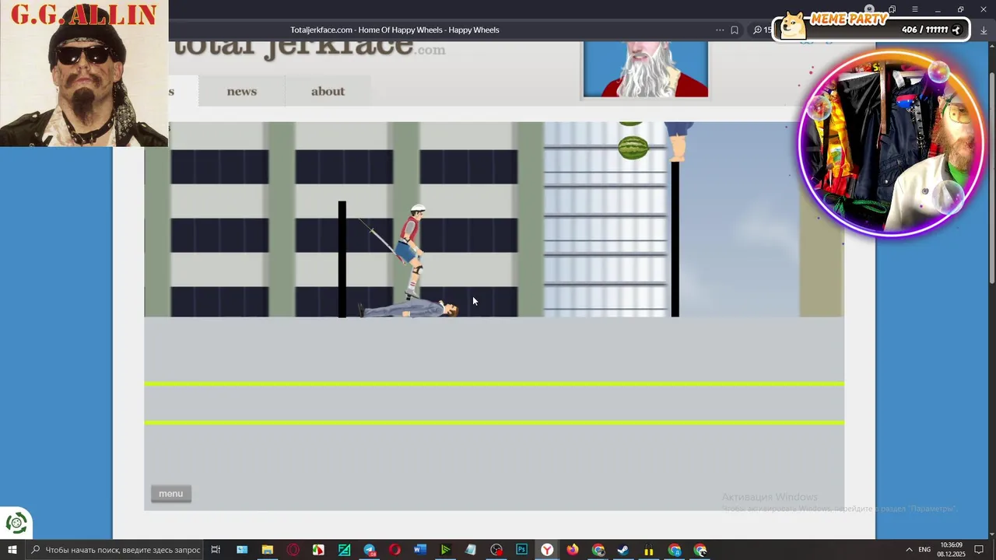Open the browser downloads arrow
Image resolution: width=996 pixels, height=560 pixels.
(984, 30)
